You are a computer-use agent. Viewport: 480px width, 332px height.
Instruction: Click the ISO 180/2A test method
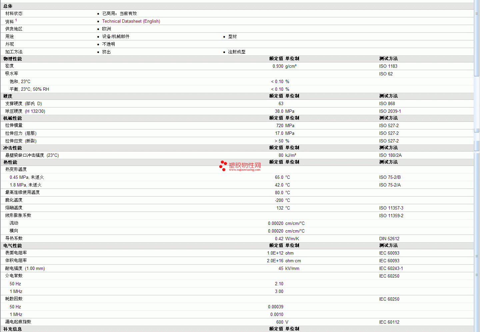390,155
